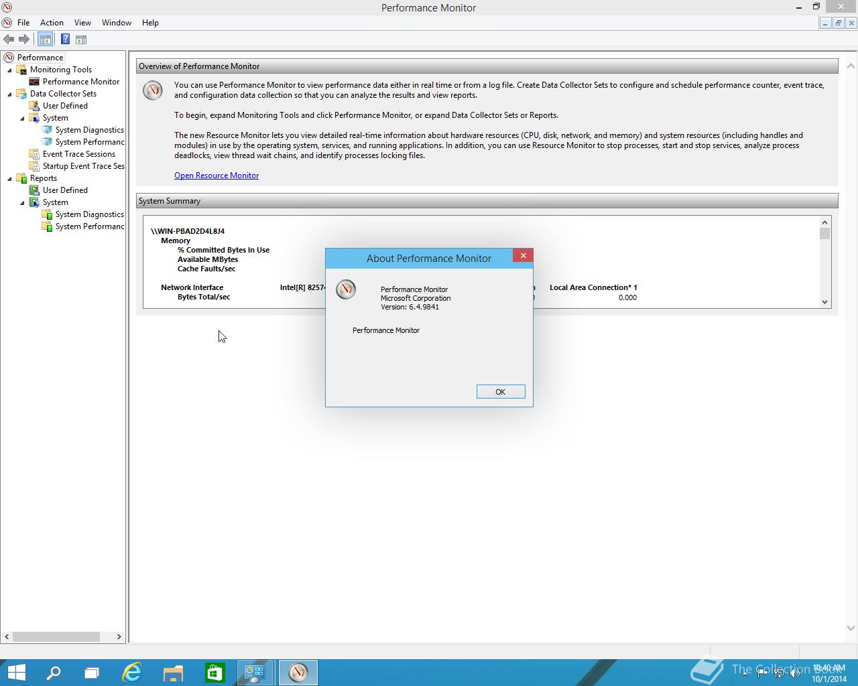The width and height of the screenshot is (858, 686).
Task: Open the File menu
Action: click(23, 23)
